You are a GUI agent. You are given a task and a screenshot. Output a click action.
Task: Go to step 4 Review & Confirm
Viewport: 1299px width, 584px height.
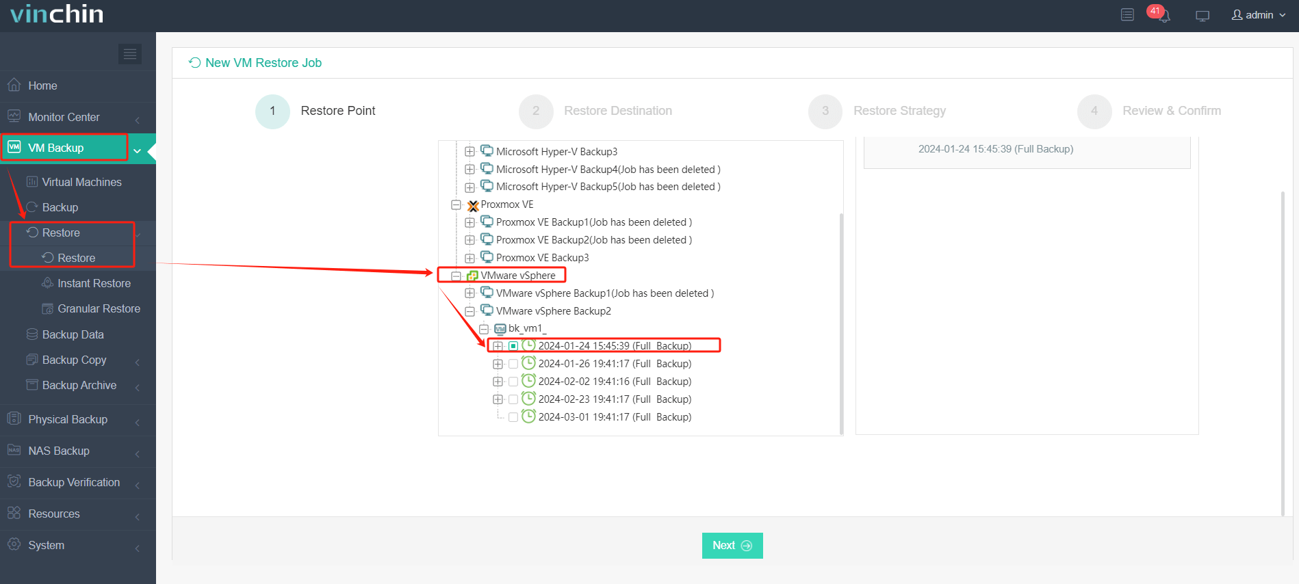tap(1149, 111)
